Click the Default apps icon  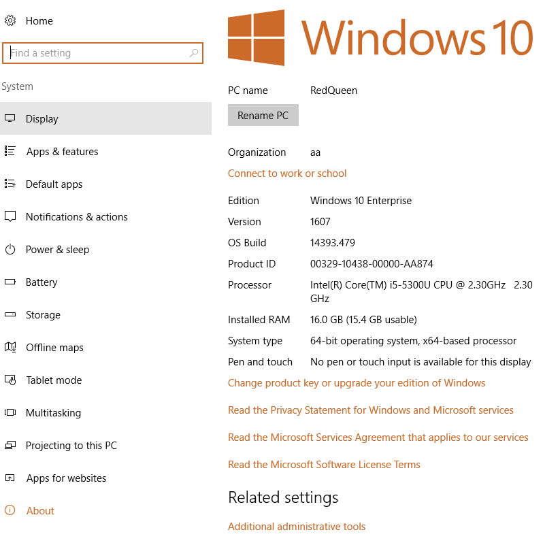click(10, 184)
